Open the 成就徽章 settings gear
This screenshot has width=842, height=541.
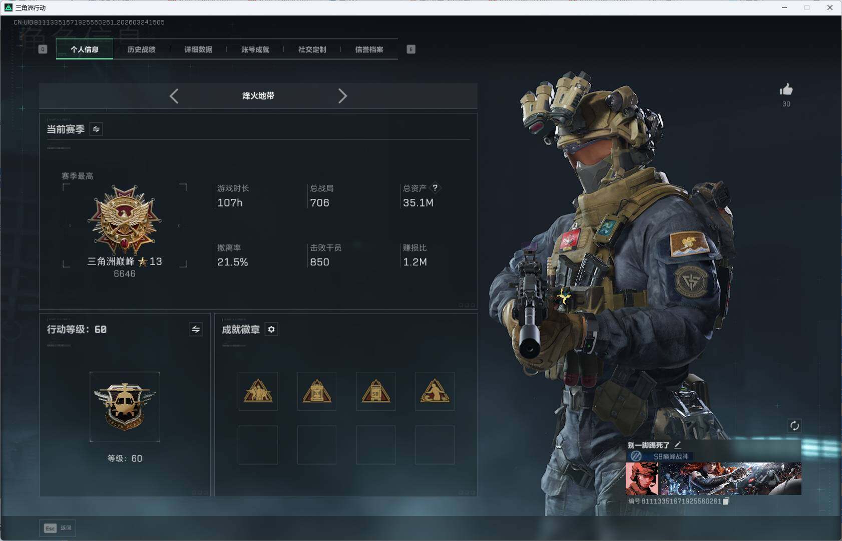click(271, 329)
